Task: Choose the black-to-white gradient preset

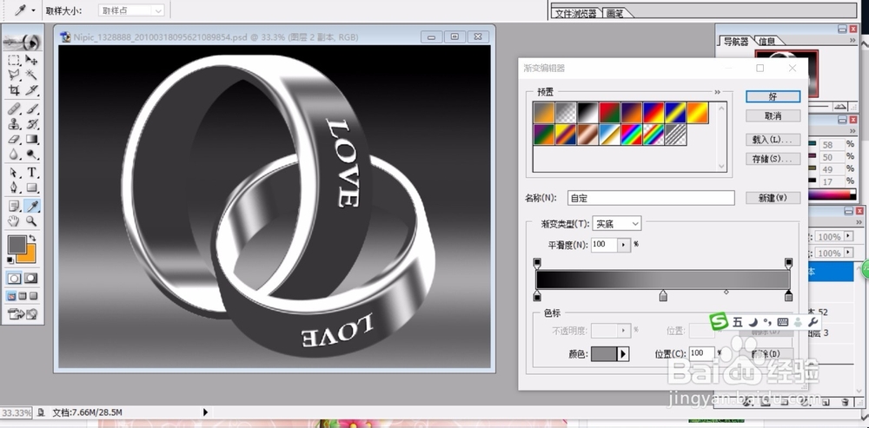Action: coord(587,113)
